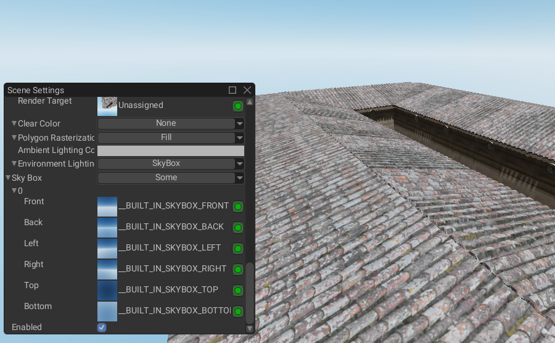Open the Polygon Rasterization Fill dropdown

171,138
